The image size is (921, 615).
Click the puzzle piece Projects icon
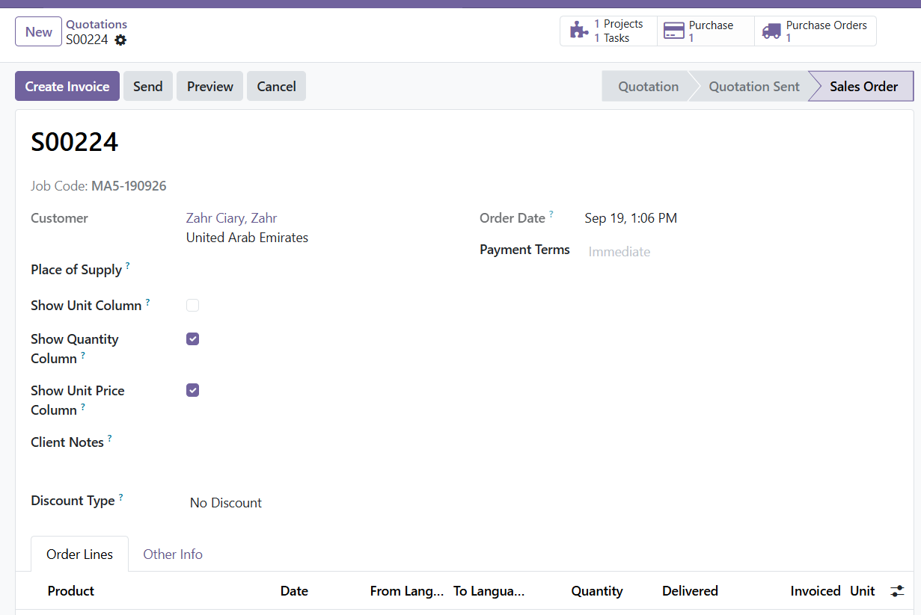579,31
